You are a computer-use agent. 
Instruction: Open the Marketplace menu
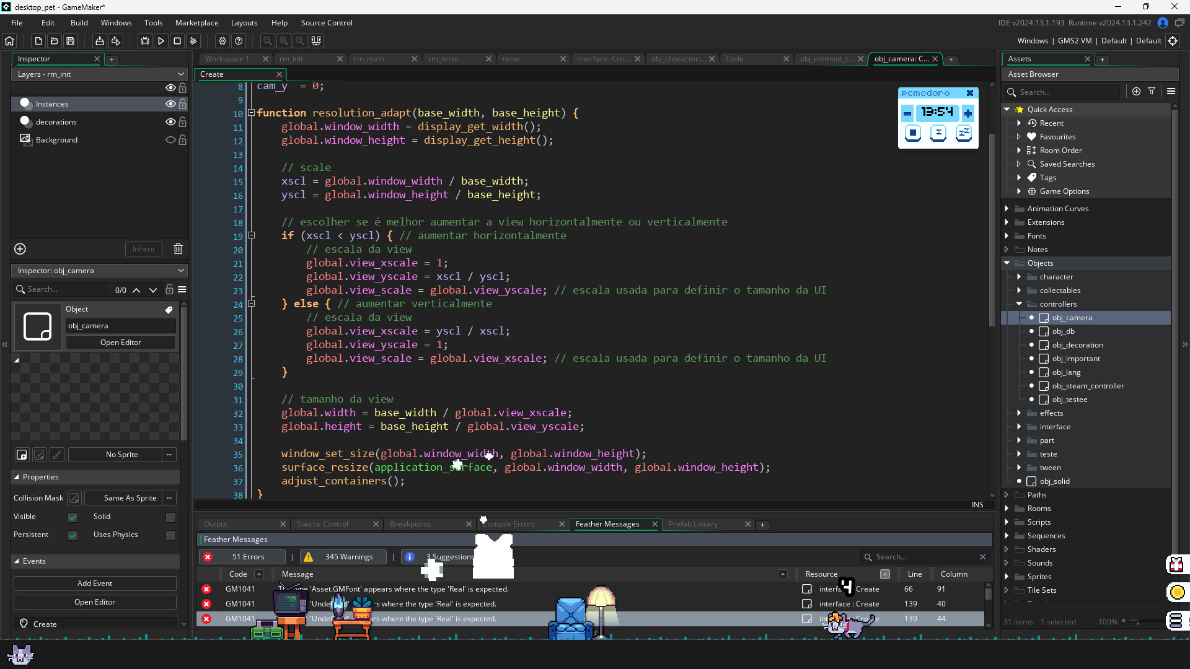pyautogui.click(x=196, y=22)
